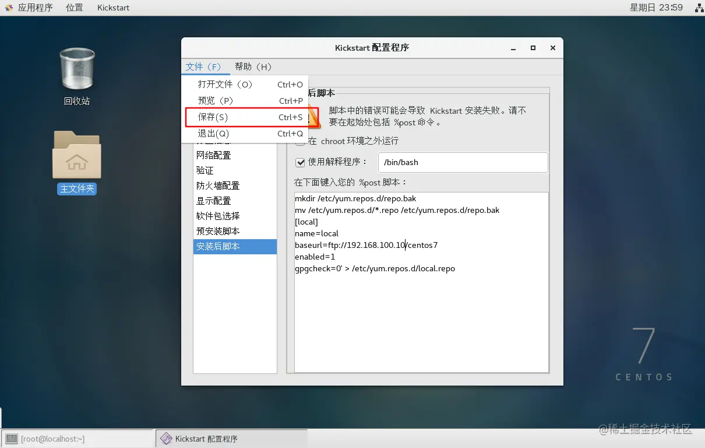This screenshot has height=448, width=705.
Task: Minimize the Kickstart window
Action: tap(513, 48)
